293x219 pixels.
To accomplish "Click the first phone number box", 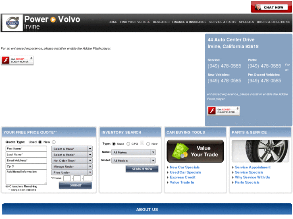I will [67, 178].
